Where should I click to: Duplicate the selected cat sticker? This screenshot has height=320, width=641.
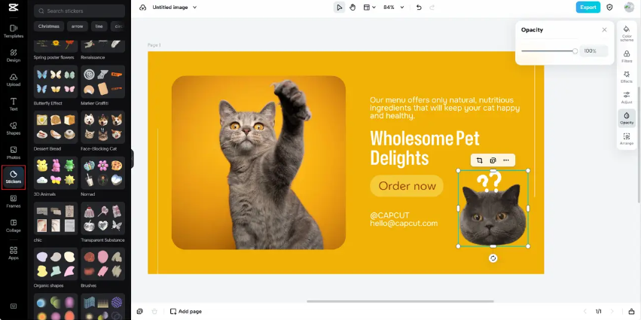pos(493,160)
